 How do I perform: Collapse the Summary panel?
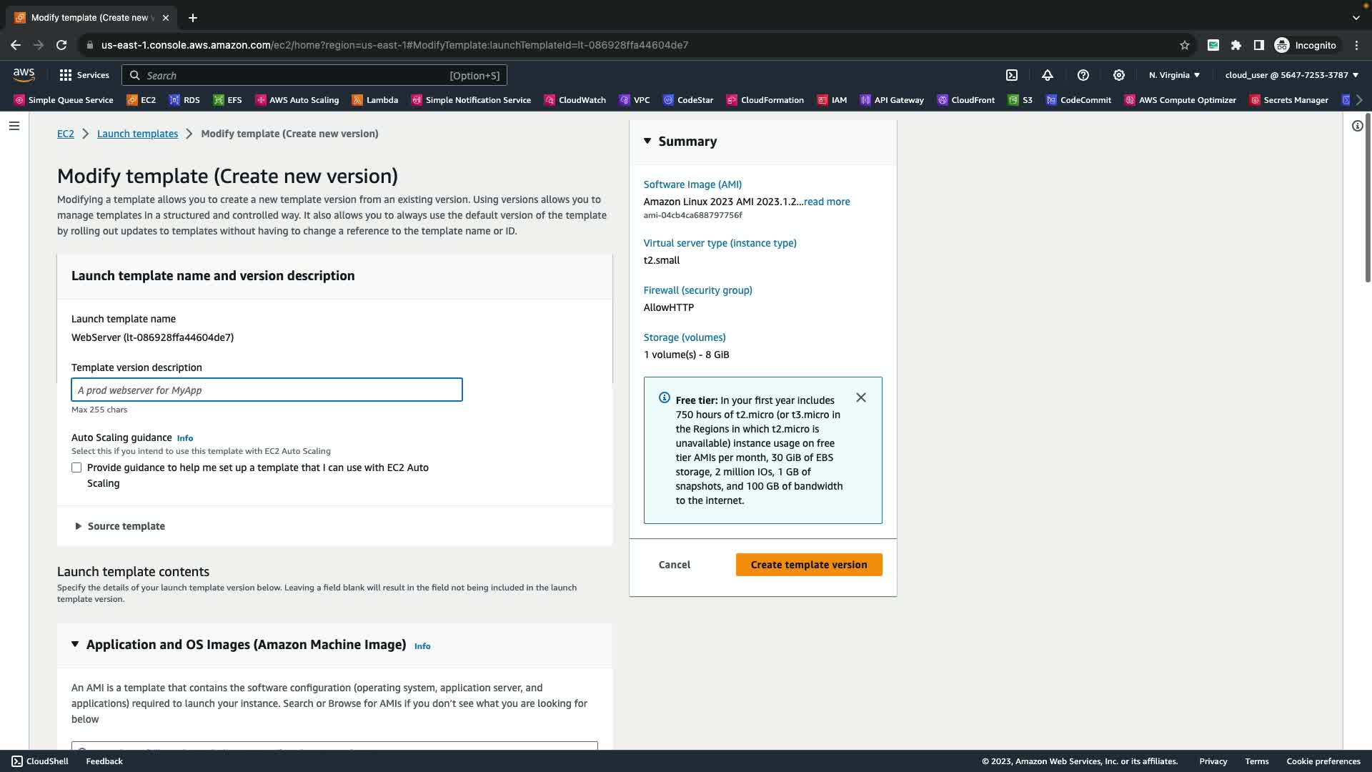pos(647,141)
